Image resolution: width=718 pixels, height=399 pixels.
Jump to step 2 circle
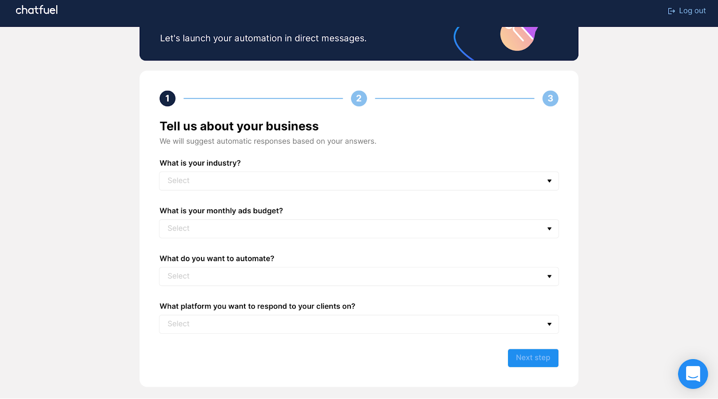(x=359, y=99)
